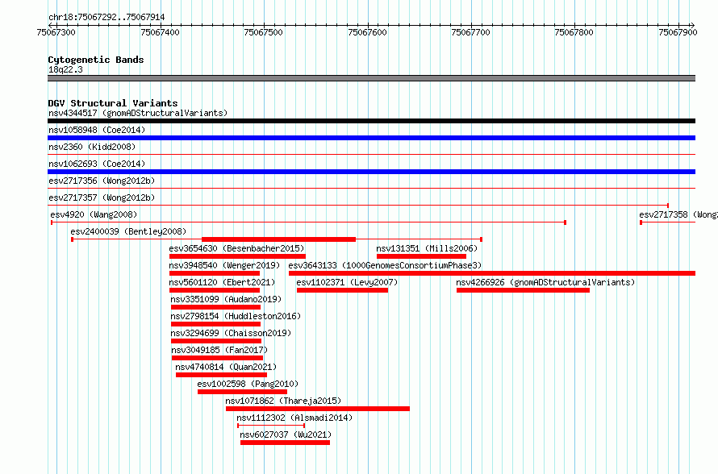Click the gray 18q22.3 cytogenetic band
The width and height of the screenshot is (718, 474).
(371, 78)
